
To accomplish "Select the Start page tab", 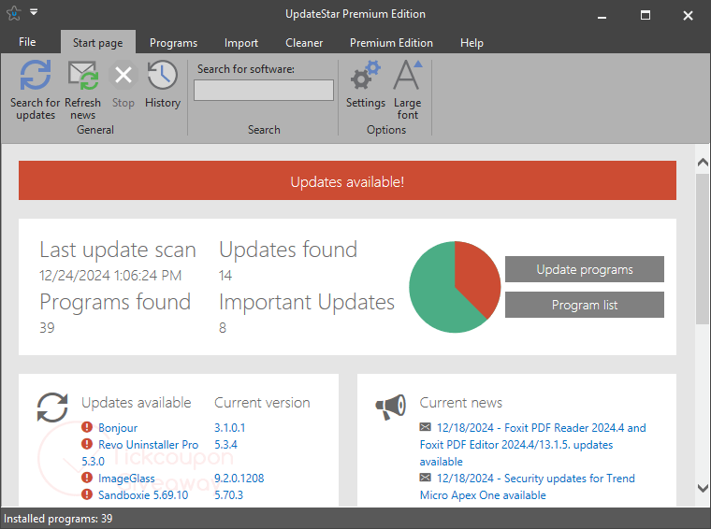I will [x=98, y=43].
